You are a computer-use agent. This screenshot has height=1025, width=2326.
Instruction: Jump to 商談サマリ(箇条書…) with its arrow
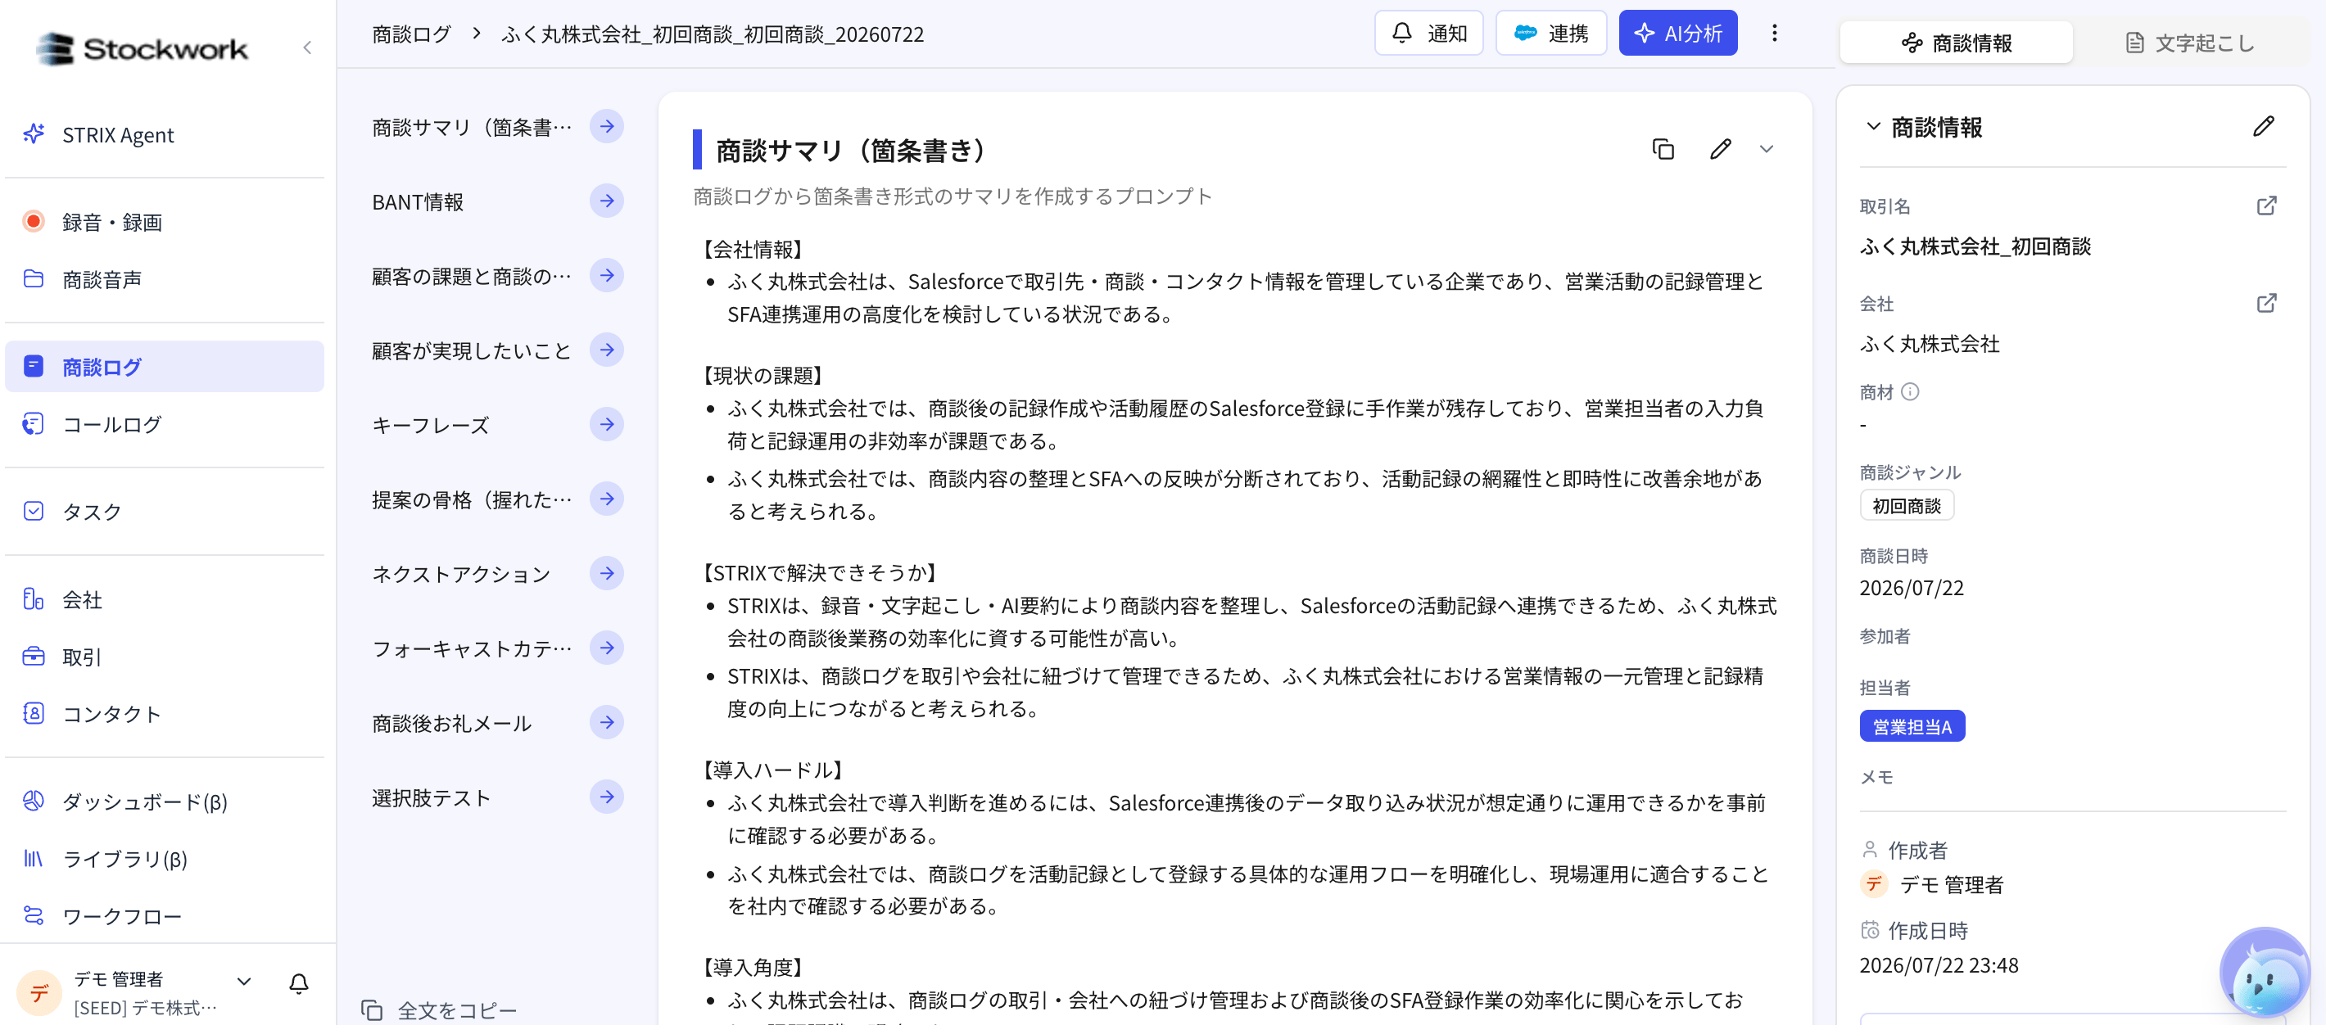pos(607,126)
